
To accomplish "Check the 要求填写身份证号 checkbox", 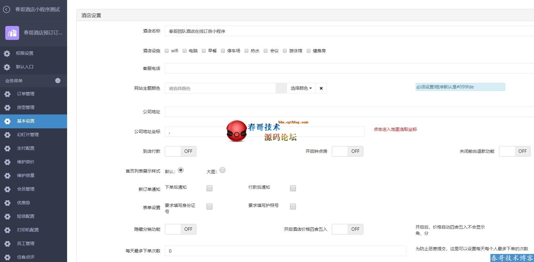I will (209, 206).
